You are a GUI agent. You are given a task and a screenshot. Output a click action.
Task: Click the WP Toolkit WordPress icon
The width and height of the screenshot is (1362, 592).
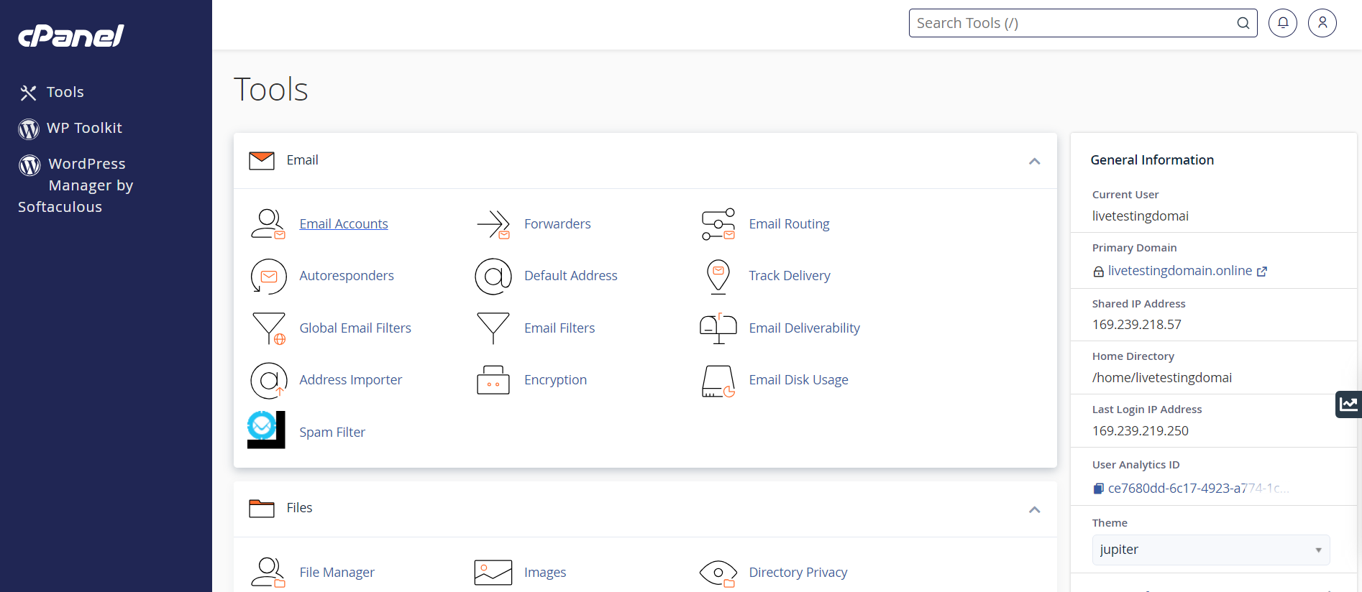coord(29,129)
